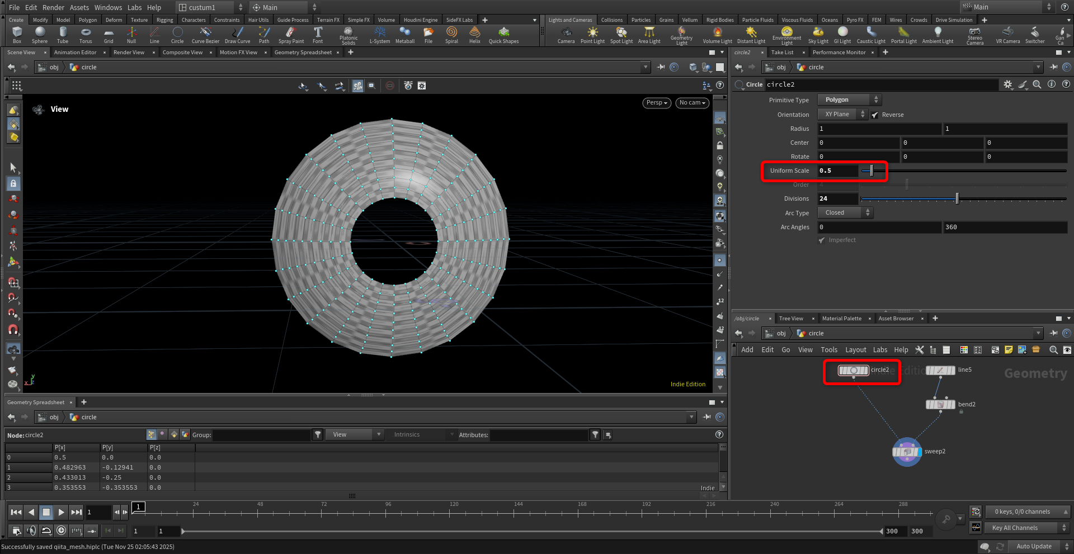Expand the Arc Type Closed dropdown
Screen dimensions: 1074x554
845,213
